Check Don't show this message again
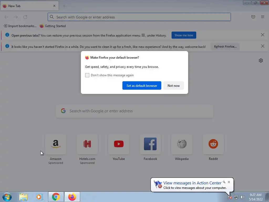The image size is (269, 202). point(87,75)
